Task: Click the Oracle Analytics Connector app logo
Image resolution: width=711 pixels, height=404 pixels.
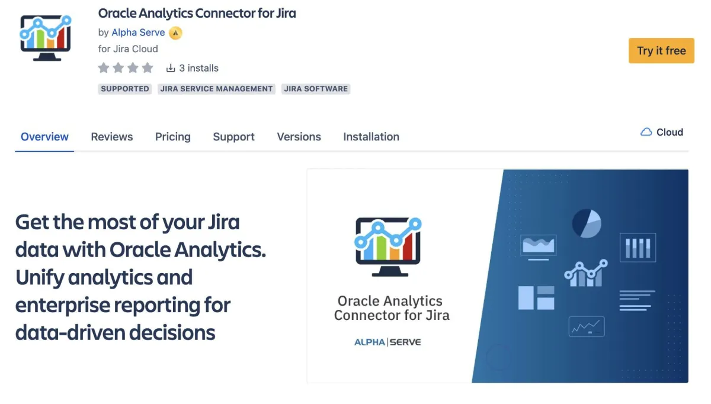Action: coord(46,38)
